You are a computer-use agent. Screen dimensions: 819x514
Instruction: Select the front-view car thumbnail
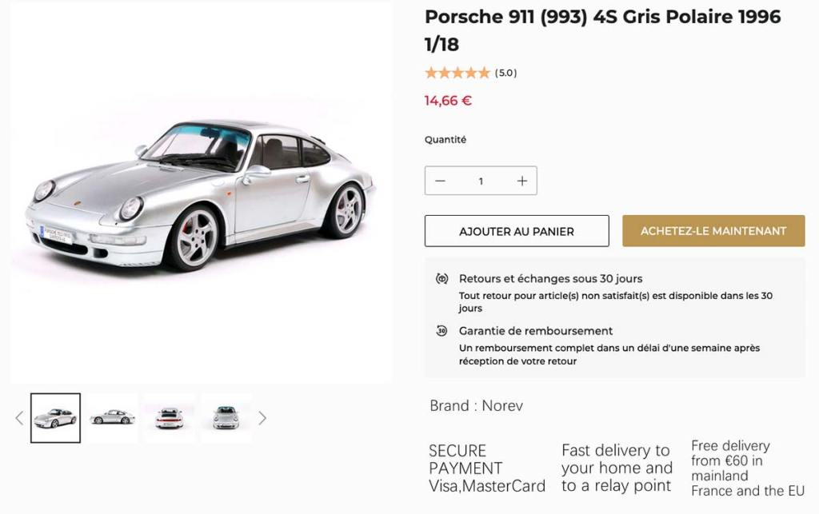(x=226, y=417)
